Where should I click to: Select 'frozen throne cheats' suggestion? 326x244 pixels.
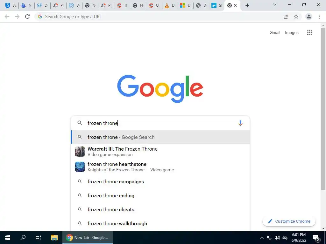pos(160,210)
